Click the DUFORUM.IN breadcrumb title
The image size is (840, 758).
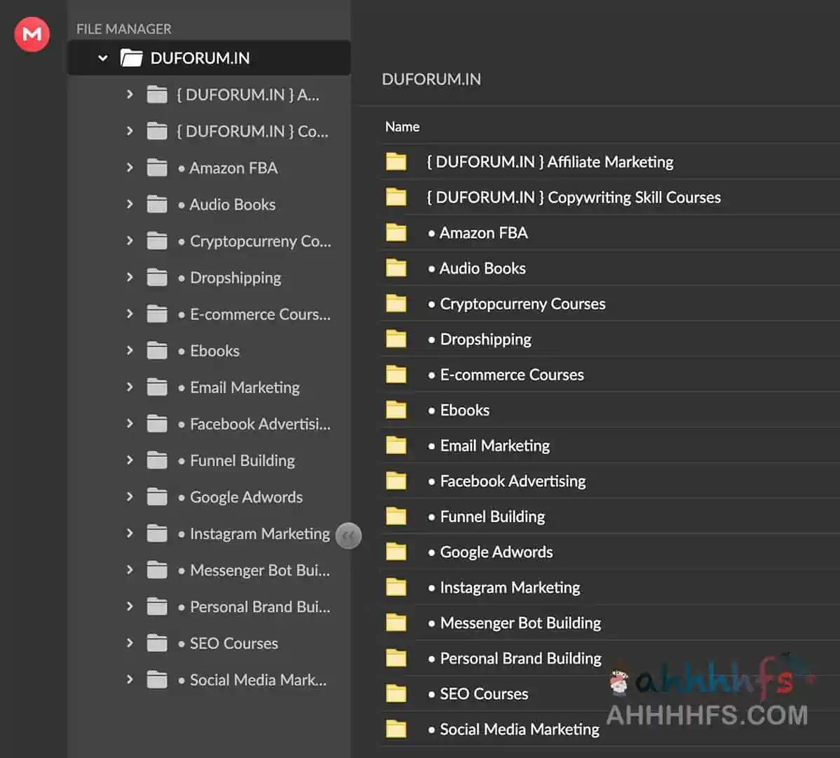pos(431,79)
